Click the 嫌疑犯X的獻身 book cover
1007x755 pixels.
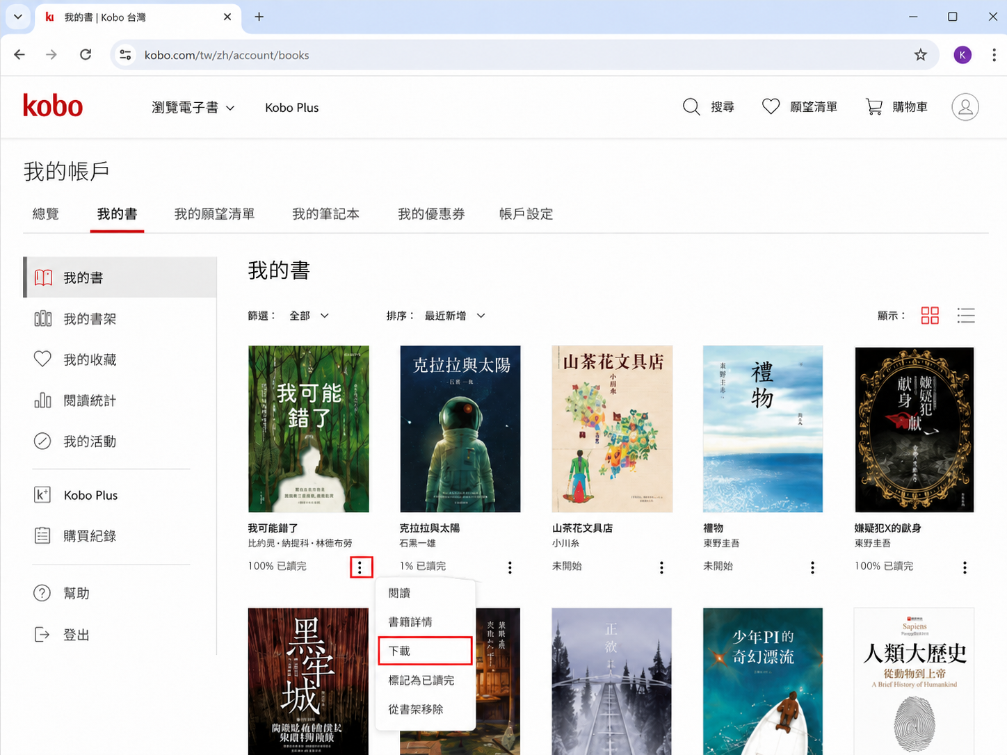click(x=915, y=429)
